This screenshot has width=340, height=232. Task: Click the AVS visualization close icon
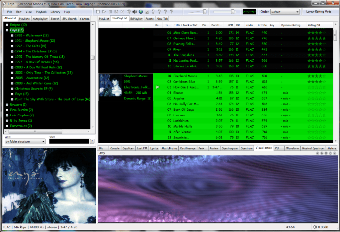click(335, 153)
